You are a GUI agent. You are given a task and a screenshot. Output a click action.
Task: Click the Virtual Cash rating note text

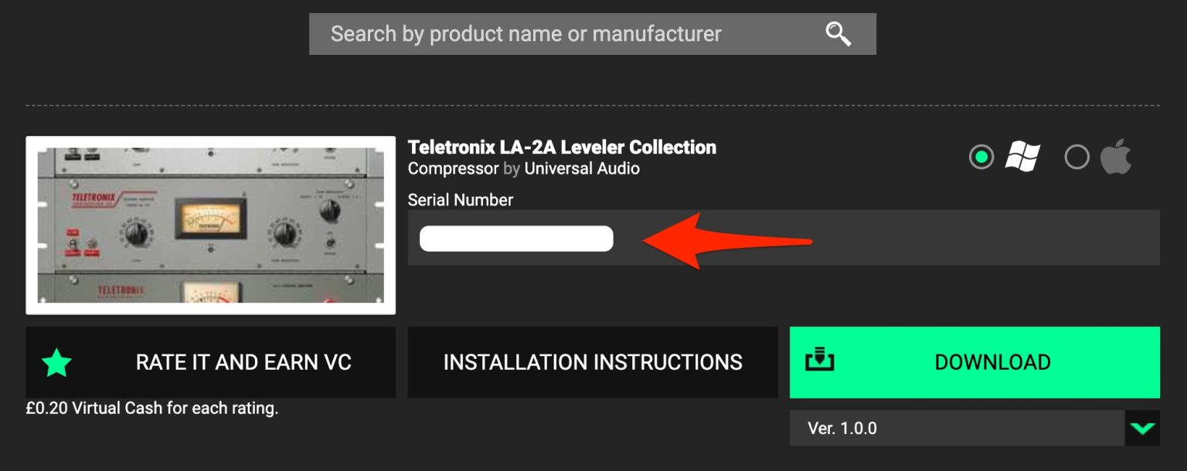(x=152, y=408)
